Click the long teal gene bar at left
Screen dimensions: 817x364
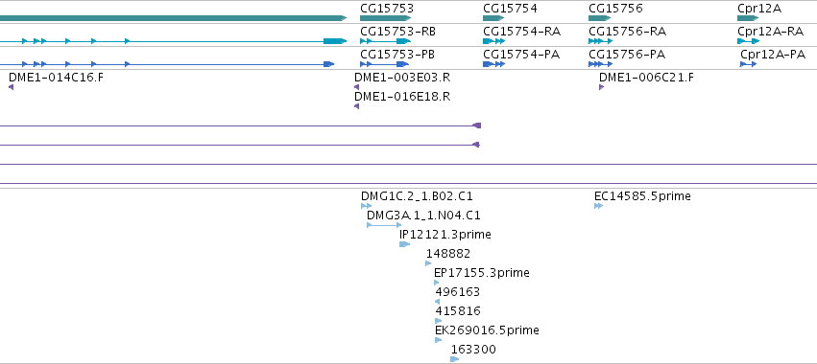173,18
